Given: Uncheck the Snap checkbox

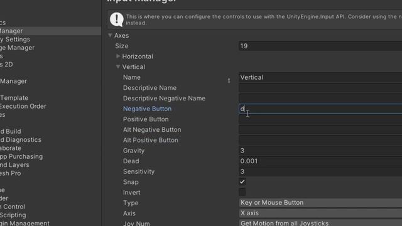Looking at the screenshot, I should (x=242, y=181).
